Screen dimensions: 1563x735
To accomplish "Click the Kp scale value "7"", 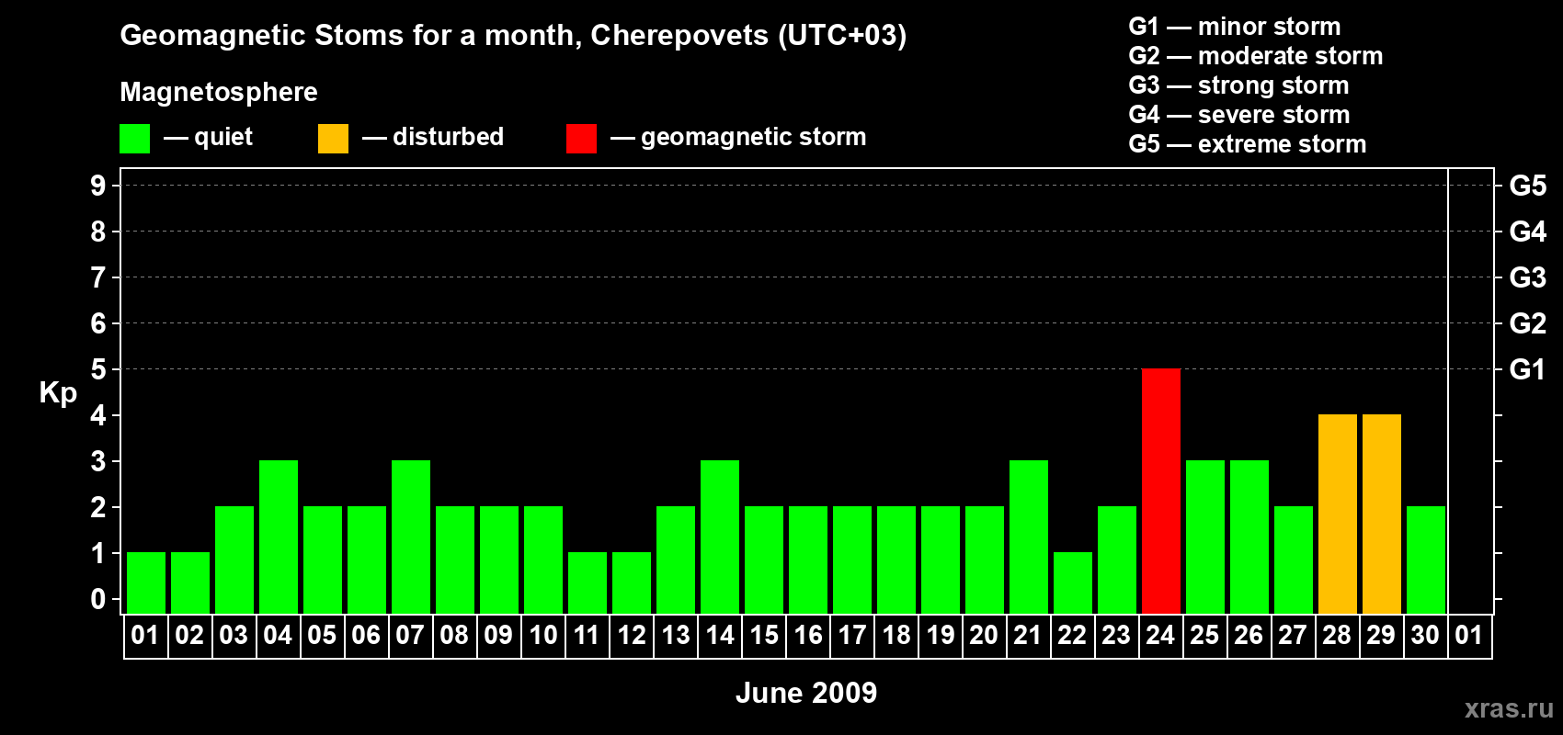I will point(98,277).
